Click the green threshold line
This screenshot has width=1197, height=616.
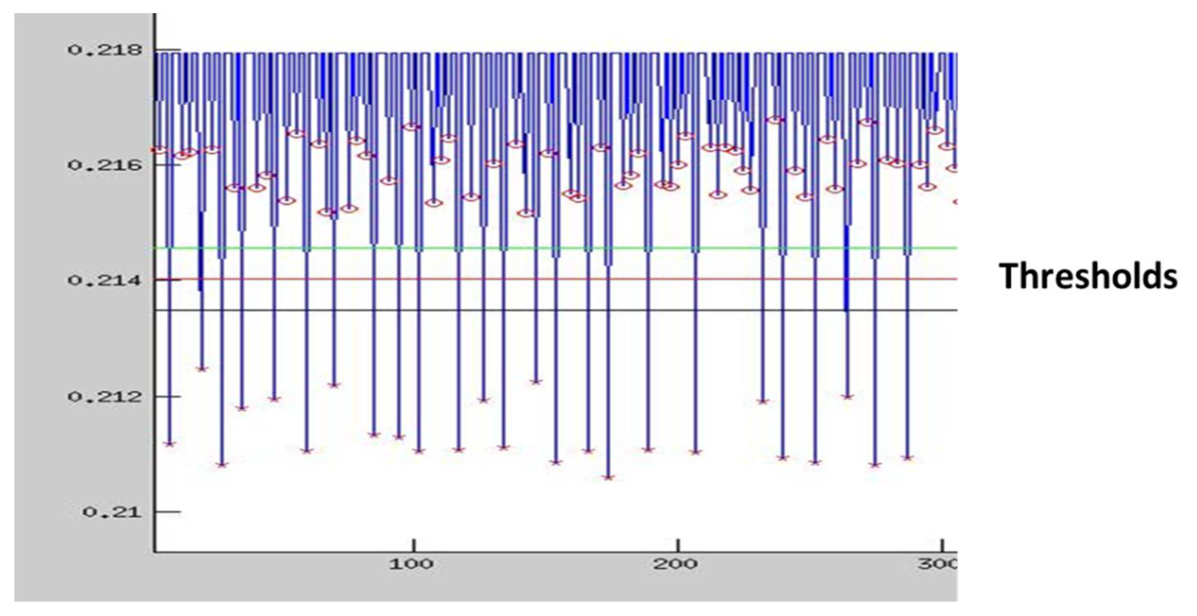[x=556, y=248]
